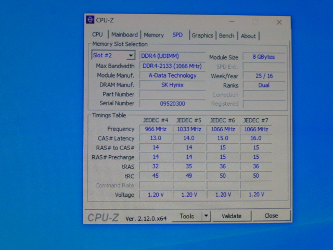Click the tRAS value 35
Viewport: 333px width, 250px height.
click(x=189, y=166)
